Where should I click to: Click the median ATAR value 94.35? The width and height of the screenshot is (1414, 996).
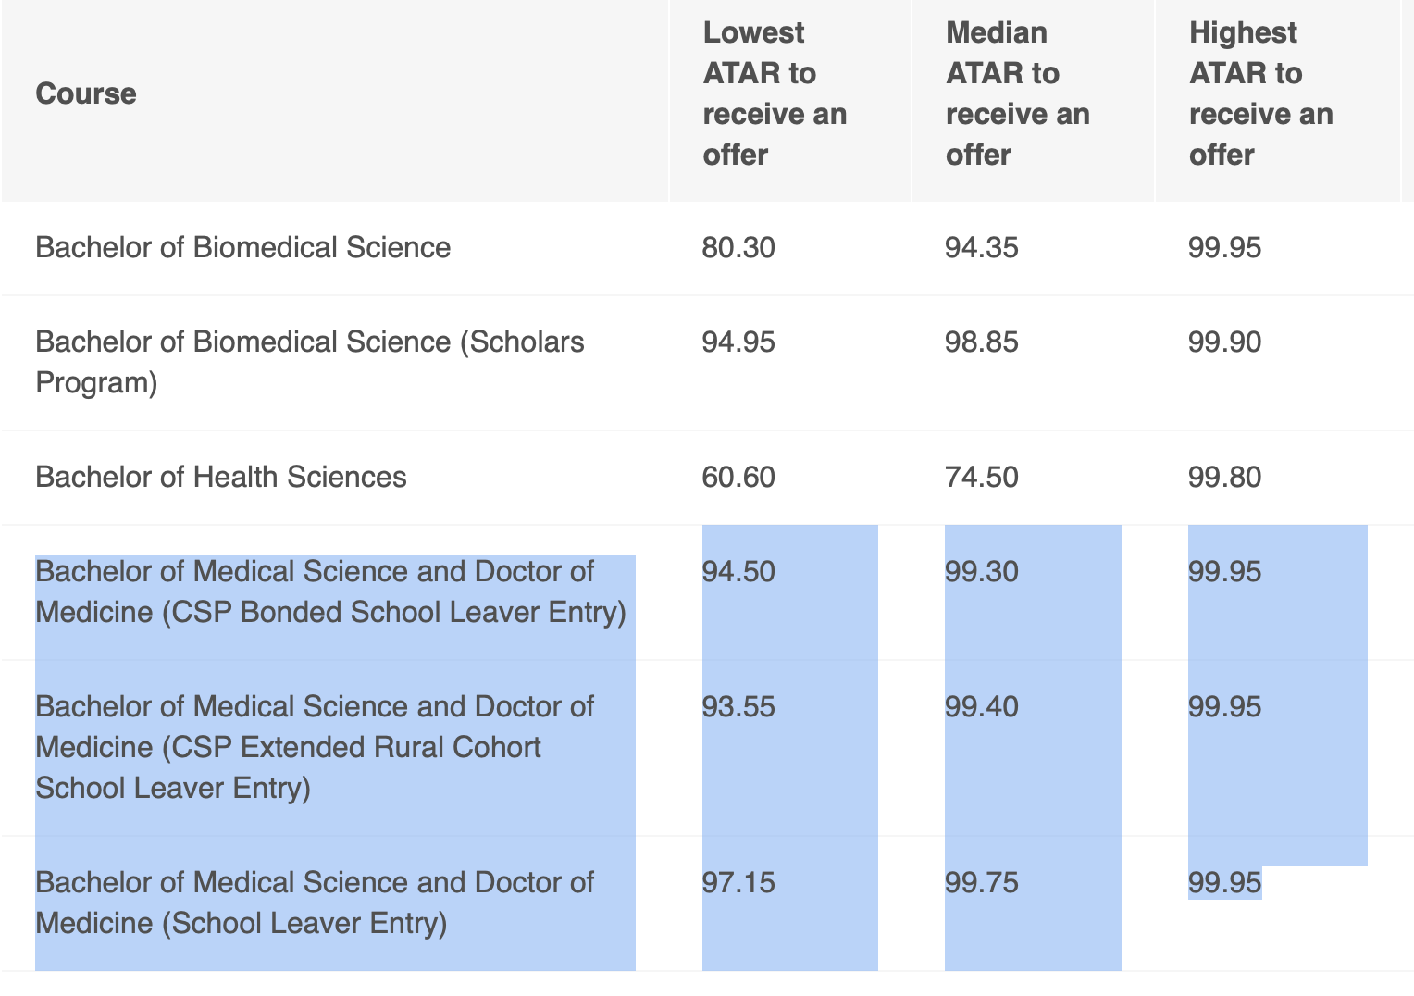tap(981, 247)
